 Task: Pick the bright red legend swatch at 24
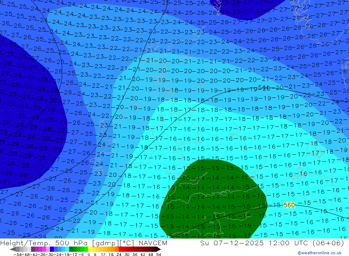(120, 249)
